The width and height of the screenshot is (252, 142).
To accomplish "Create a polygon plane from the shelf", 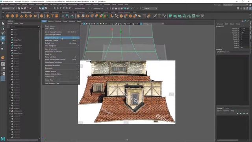I will click(31, 16).
